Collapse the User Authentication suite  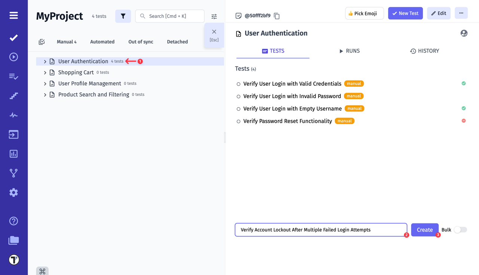tap(45, 61)
